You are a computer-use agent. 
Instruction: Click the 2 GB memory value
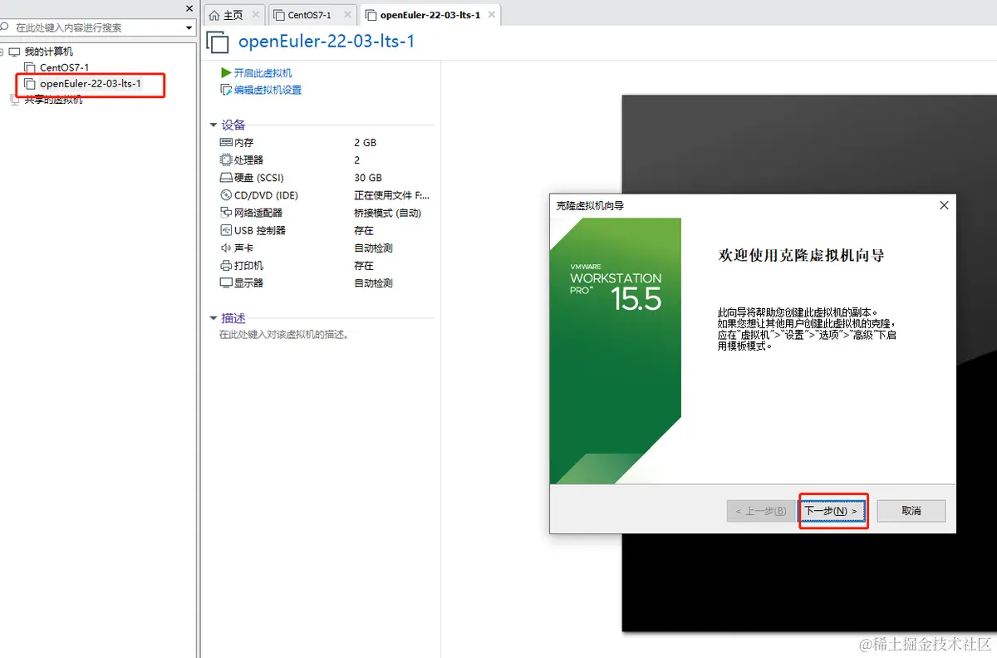point(365,142)
